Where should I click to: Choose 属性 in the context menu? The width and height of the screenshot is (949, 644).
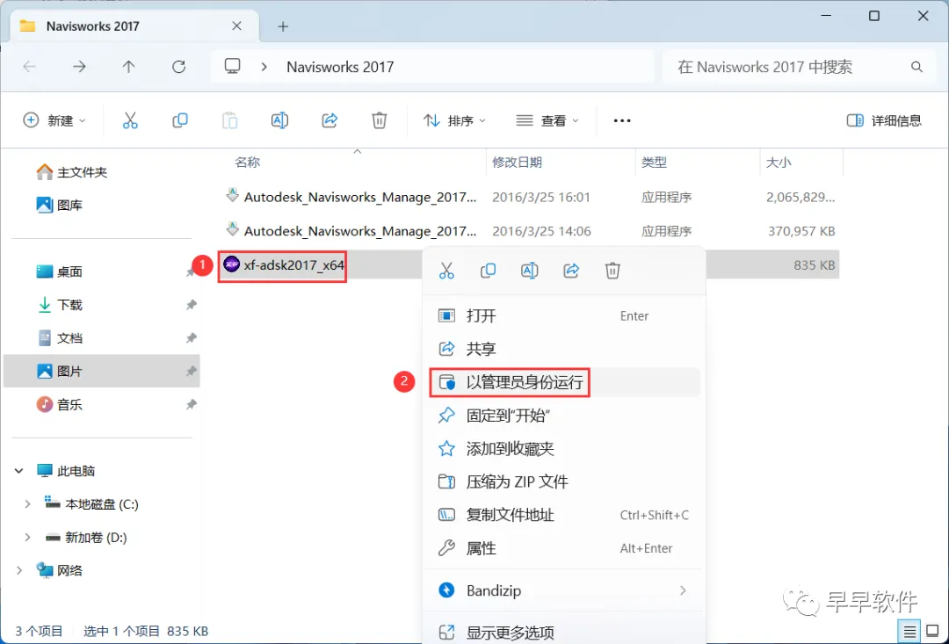coord(564,548)
